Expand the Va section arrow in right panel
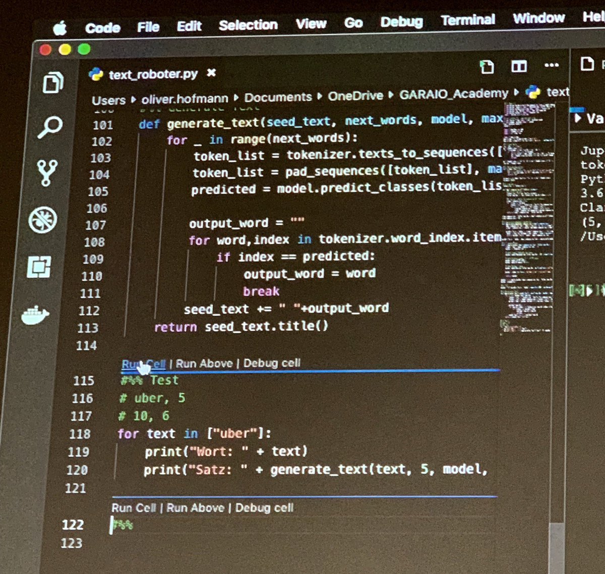The width and height of the screenshot is (605, 574). [578, 118]
